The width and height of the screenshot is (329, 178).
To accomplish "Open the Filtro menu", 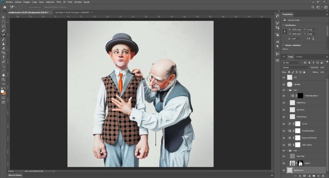I will pyautogui.click(x=58, y=2).
